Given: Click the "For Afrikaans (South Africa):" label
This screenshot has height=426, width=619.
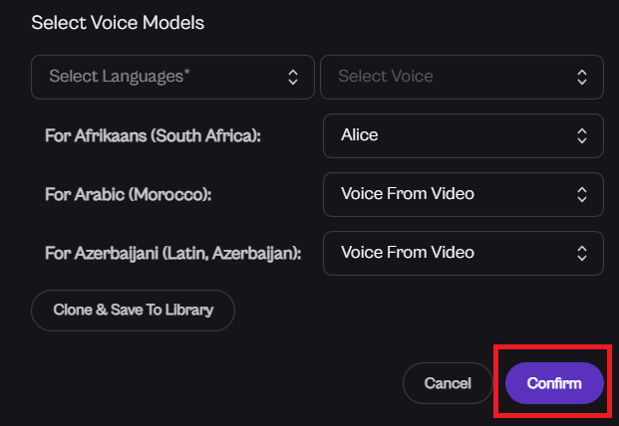Looking at the screenshot, I should pyautogui.click(x=153, y=135).
